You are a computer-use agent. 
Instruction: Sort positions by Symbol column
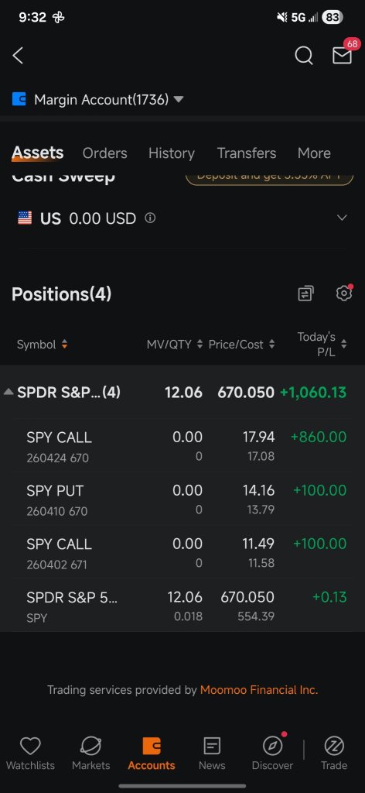[x=43, y=345]
